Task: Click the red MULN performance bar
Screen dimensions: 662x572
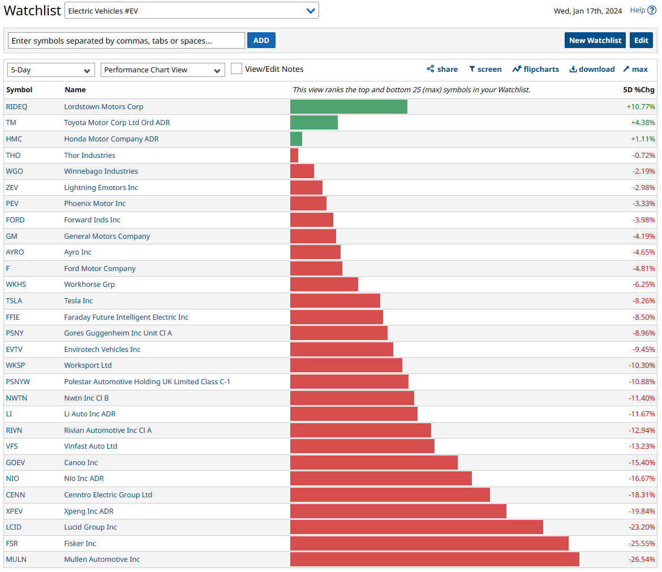Action: 435,560
